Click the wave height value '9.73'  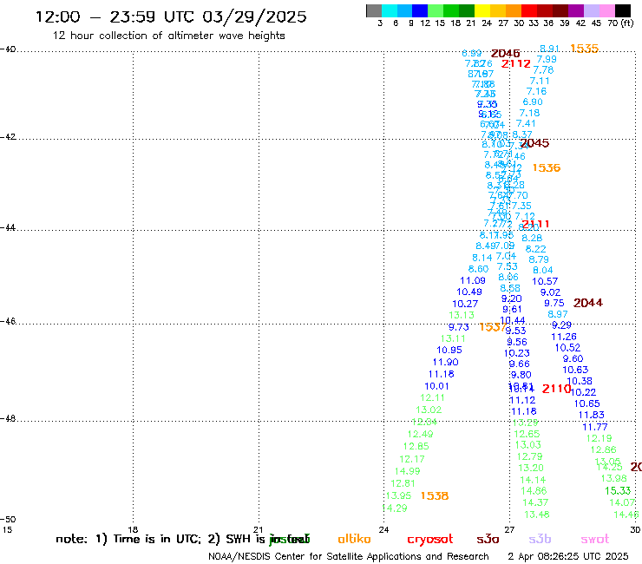(x=459, y=327)
